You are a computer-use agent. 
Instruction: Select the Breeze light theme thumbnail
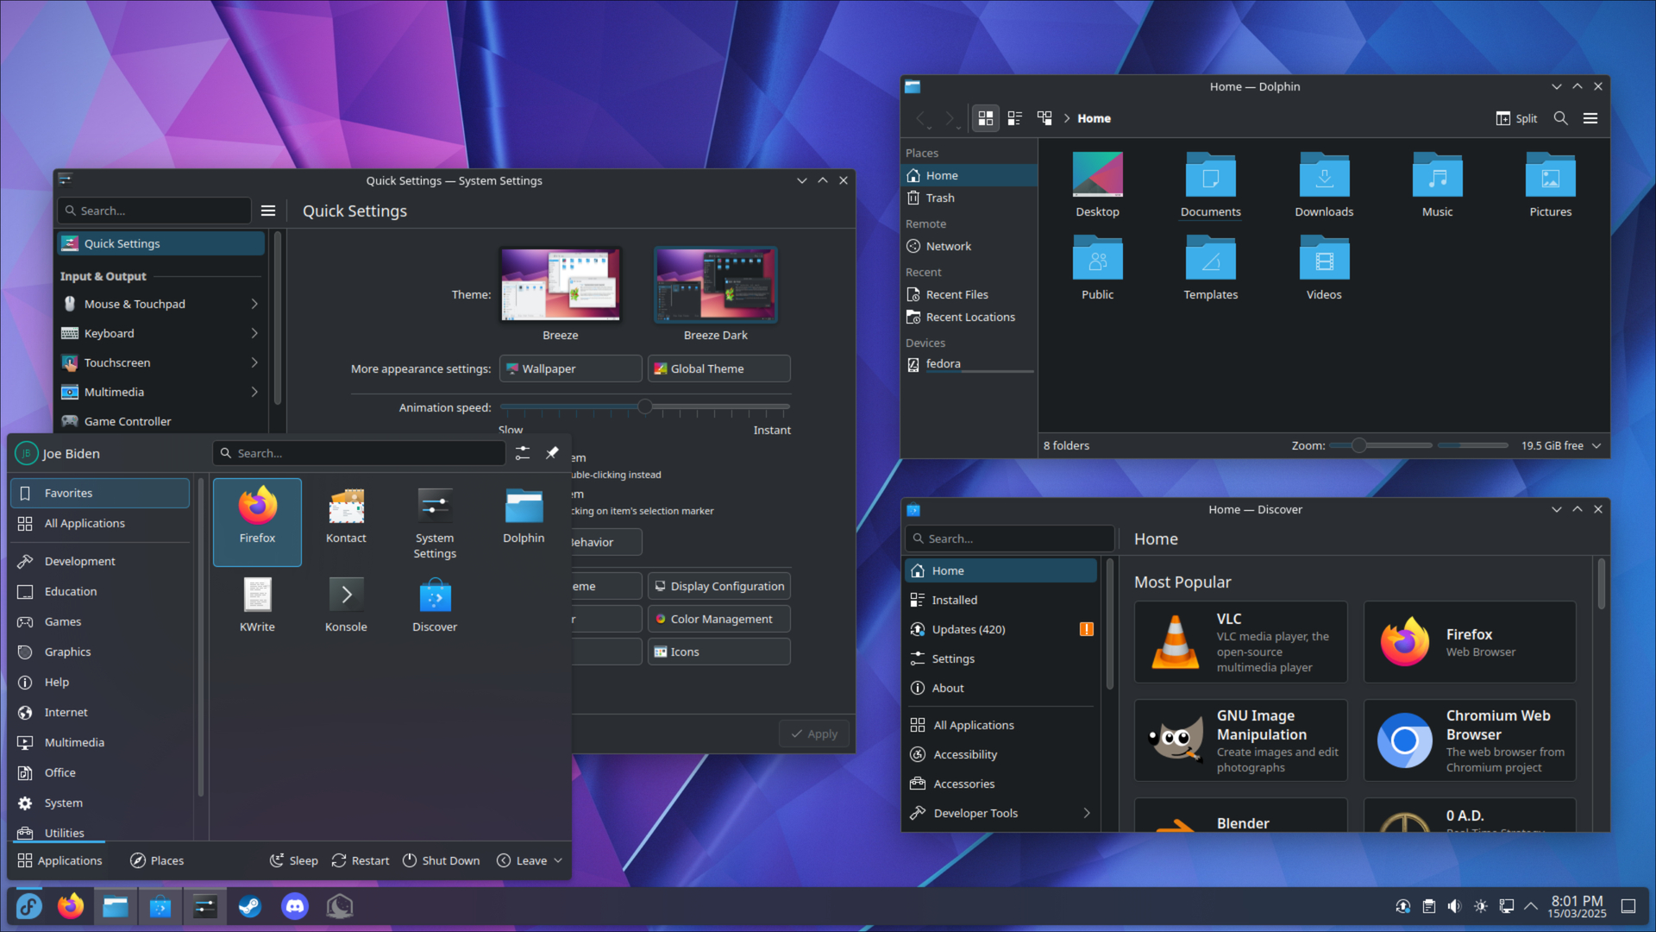tap(561, 285)
